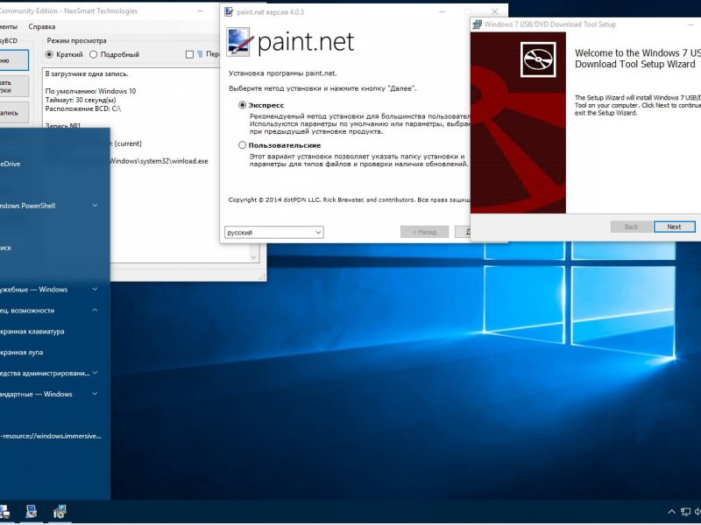
Task: Minimize the EasyBCD window
Action: tap(201, 11)
